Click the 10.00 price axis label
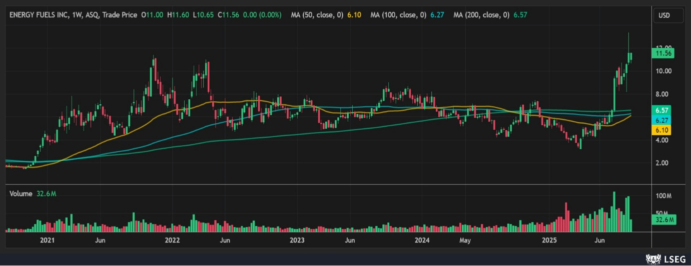The height and width of the screenshot is (266, 691). click(663, 71)
